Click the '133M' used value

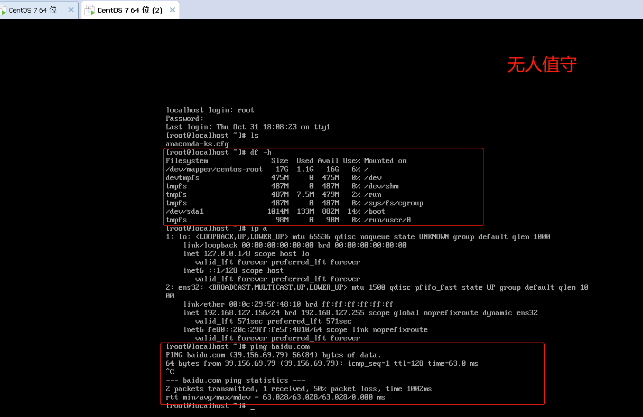(305, 211)
